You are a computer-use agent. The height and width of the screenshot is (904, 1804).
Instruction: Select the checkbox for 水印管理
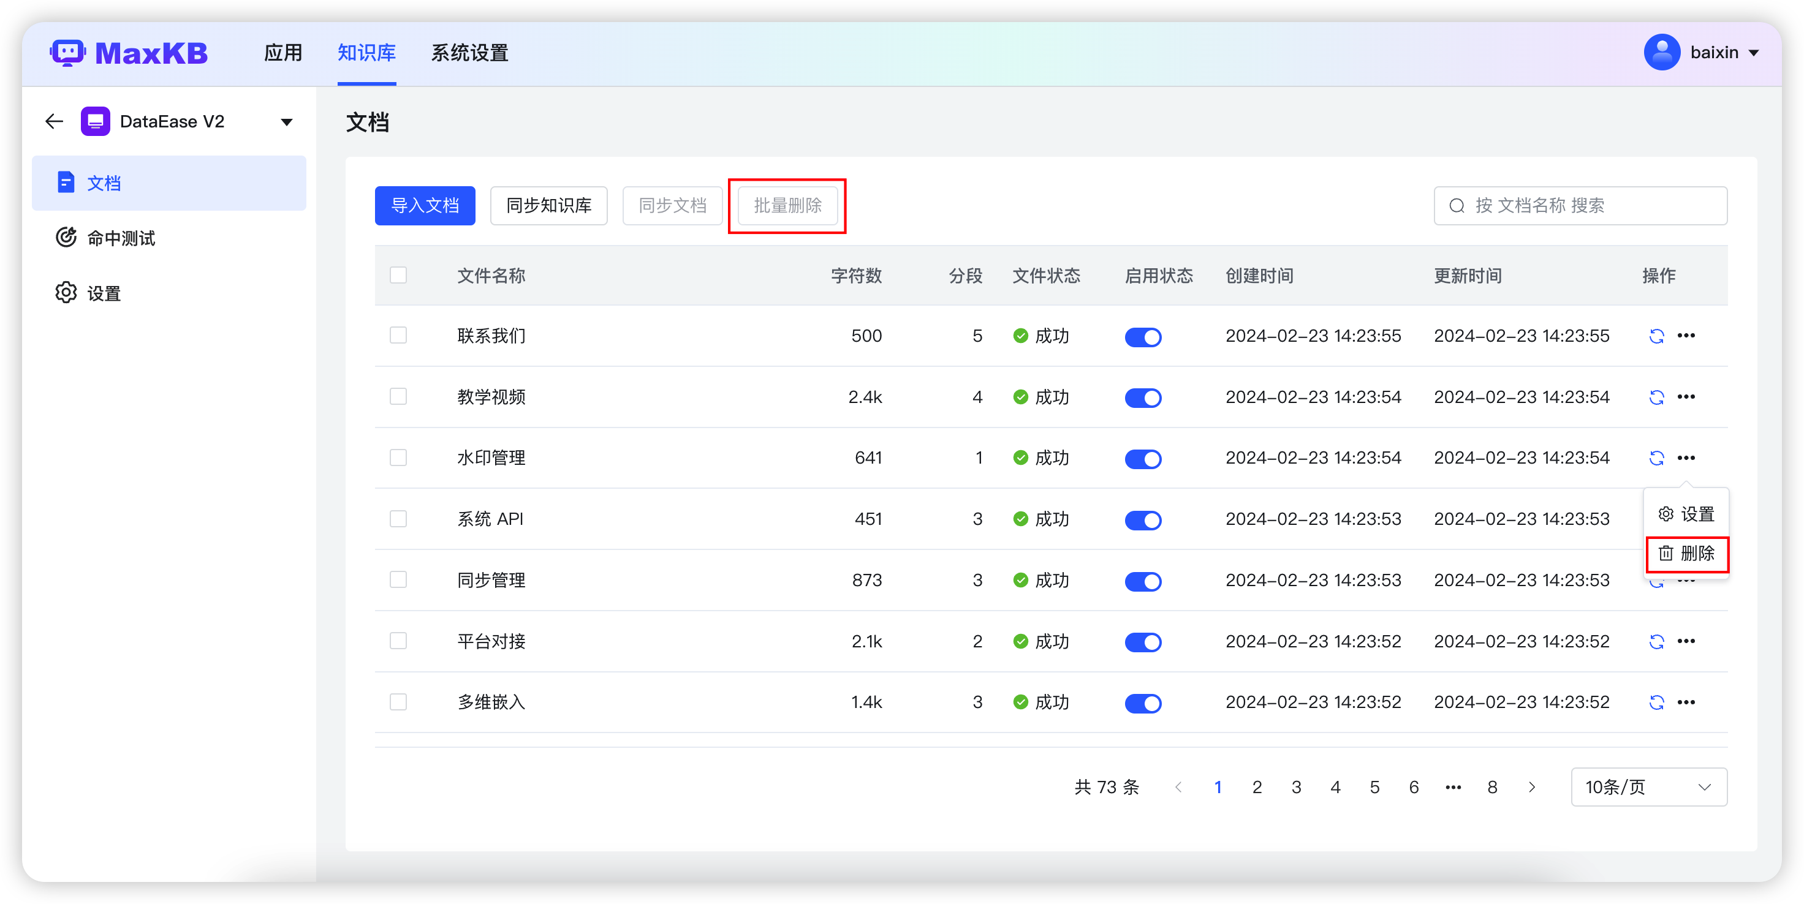[x=398, y=458]
